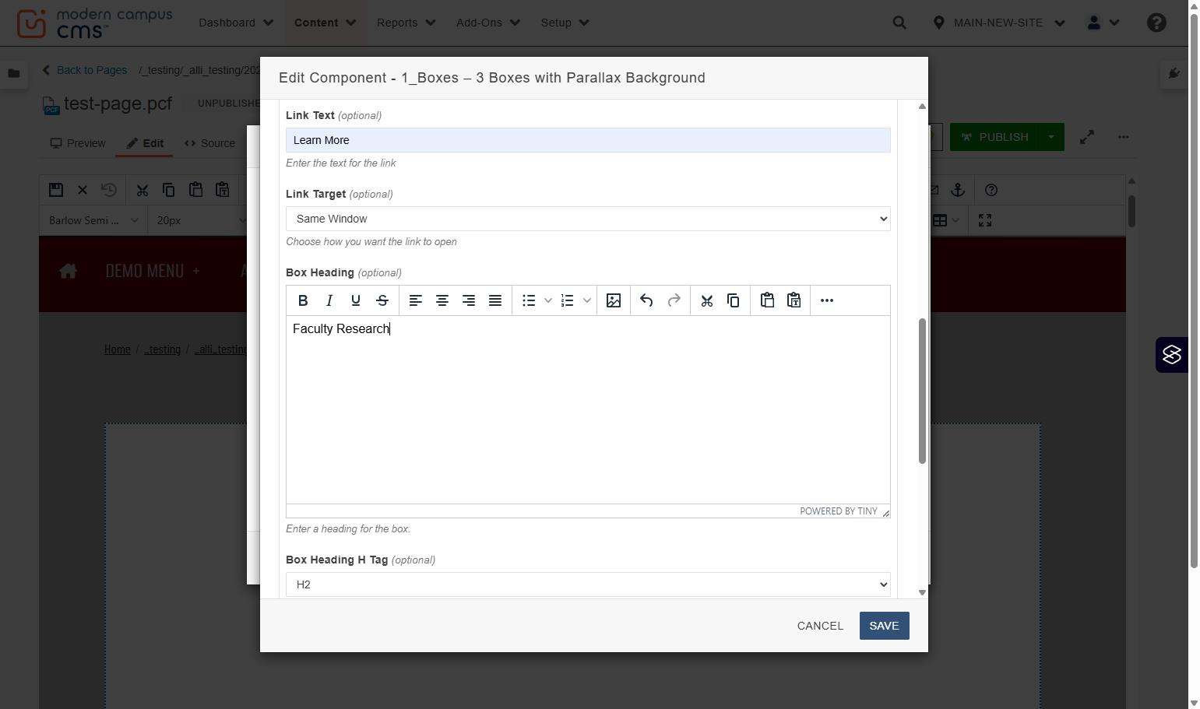Open Content menu
The width and height of the screenshot is (1200, 709).
tap(325, 23)
